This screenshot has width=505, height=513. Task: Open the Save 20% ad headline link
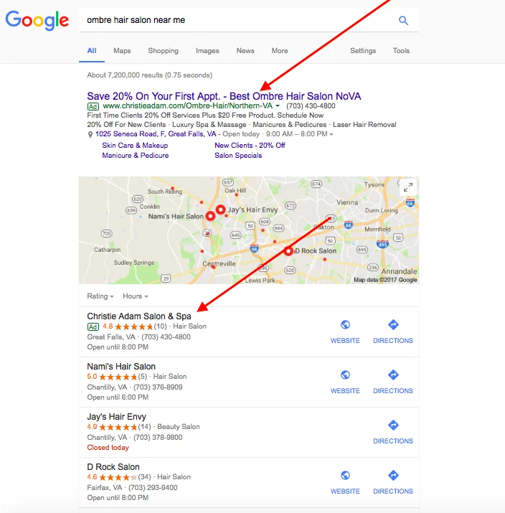pyautogui.click(x=224, y=96)
